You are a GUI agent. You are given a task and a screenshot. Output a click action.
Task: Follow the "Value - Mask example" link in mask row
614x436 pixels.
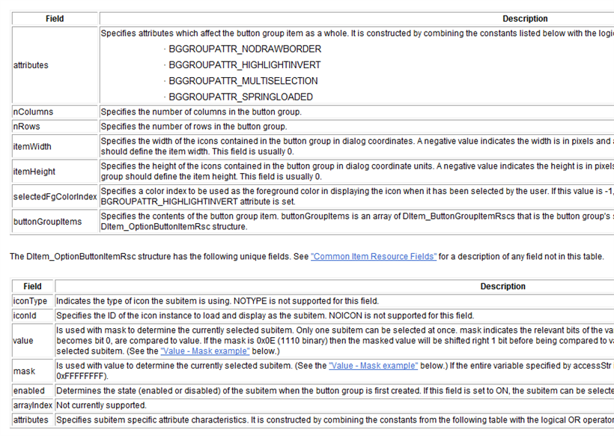click(x=373, y=366)
